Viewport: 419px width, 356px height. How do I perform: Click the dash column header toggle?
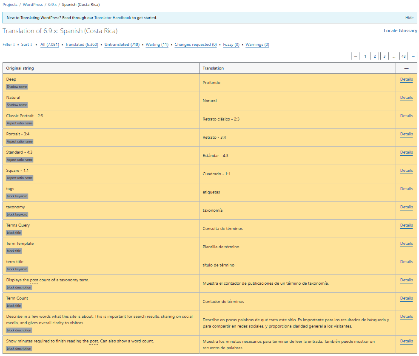click(x=406, y=68)
